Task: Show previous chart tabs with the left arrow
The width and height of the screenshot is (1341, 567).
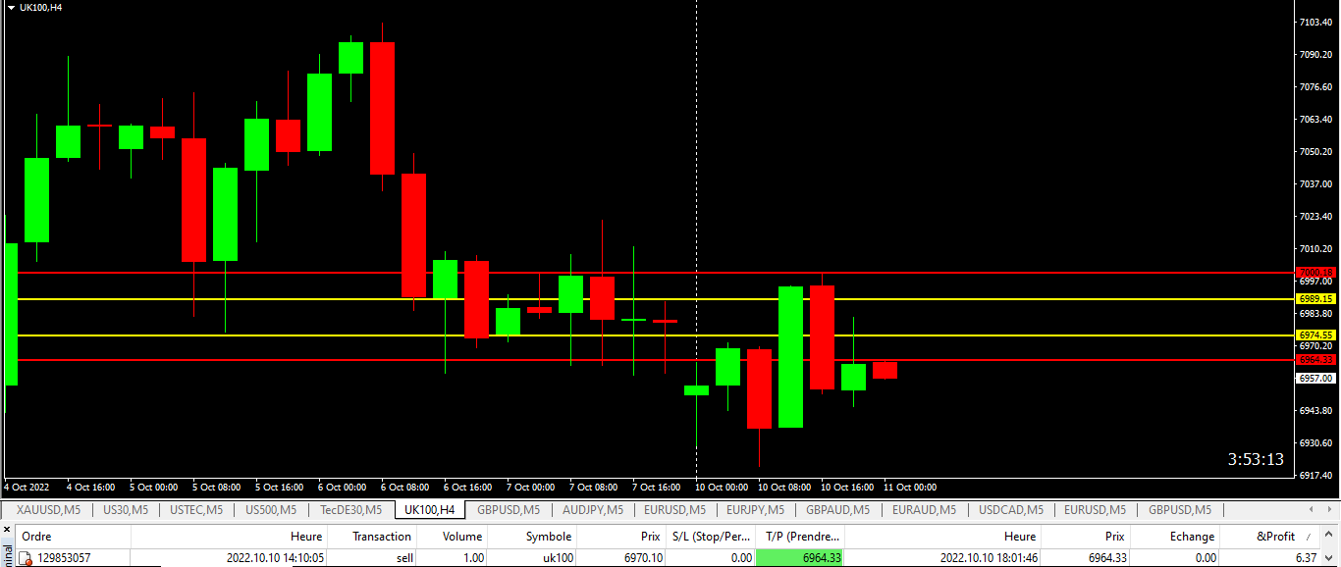Action: point(1313,510)
